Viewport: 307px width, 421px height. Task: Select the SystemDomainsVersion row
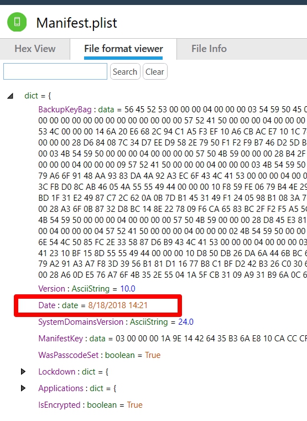pos(116,322)
